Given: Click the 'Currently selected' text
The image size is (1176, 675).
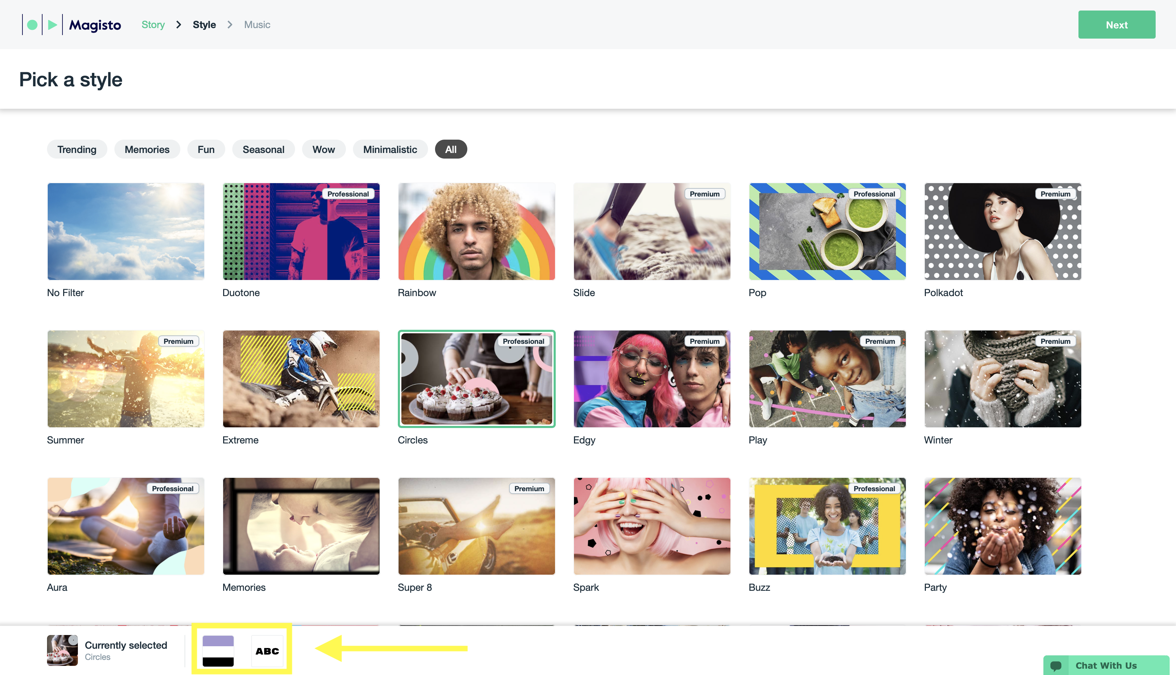Looking at the screenshot, I should 126,645.
